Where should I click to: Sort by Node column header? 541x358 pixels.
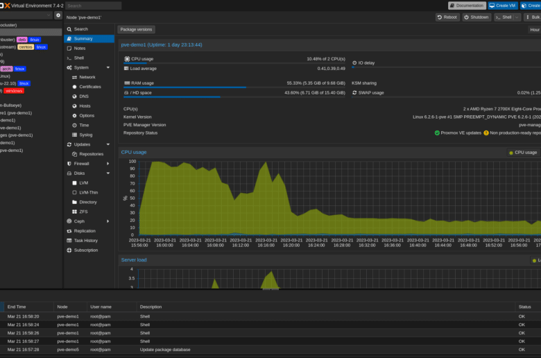coord(70,307)
